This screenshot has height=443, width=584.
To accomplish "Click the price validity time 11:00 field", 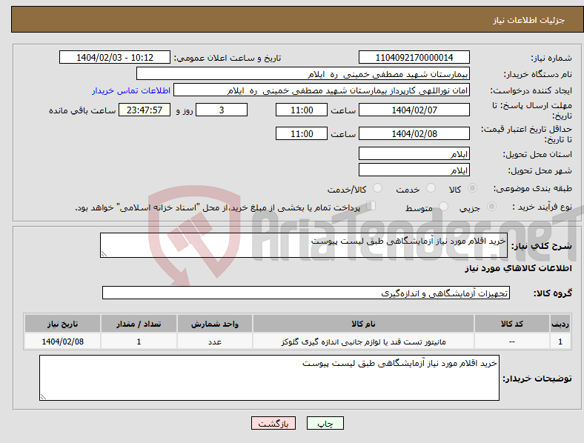I will pyautogui.click(x=302, y=133).
